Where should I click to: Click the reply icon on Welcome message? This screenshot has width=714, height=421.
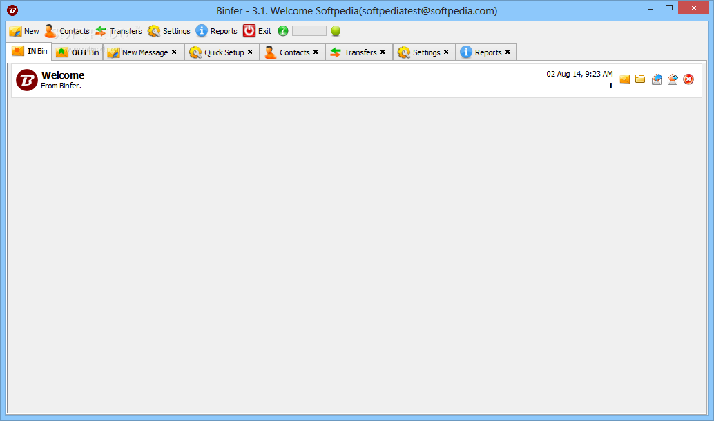point(657,79)
